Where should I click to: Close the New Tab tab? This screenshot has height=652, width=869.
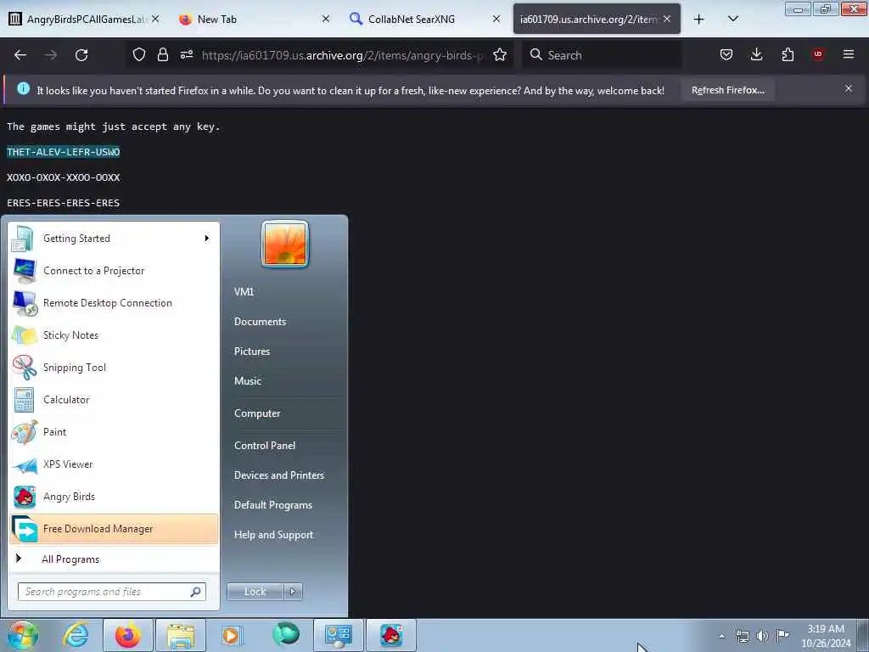tap(326, 19)
